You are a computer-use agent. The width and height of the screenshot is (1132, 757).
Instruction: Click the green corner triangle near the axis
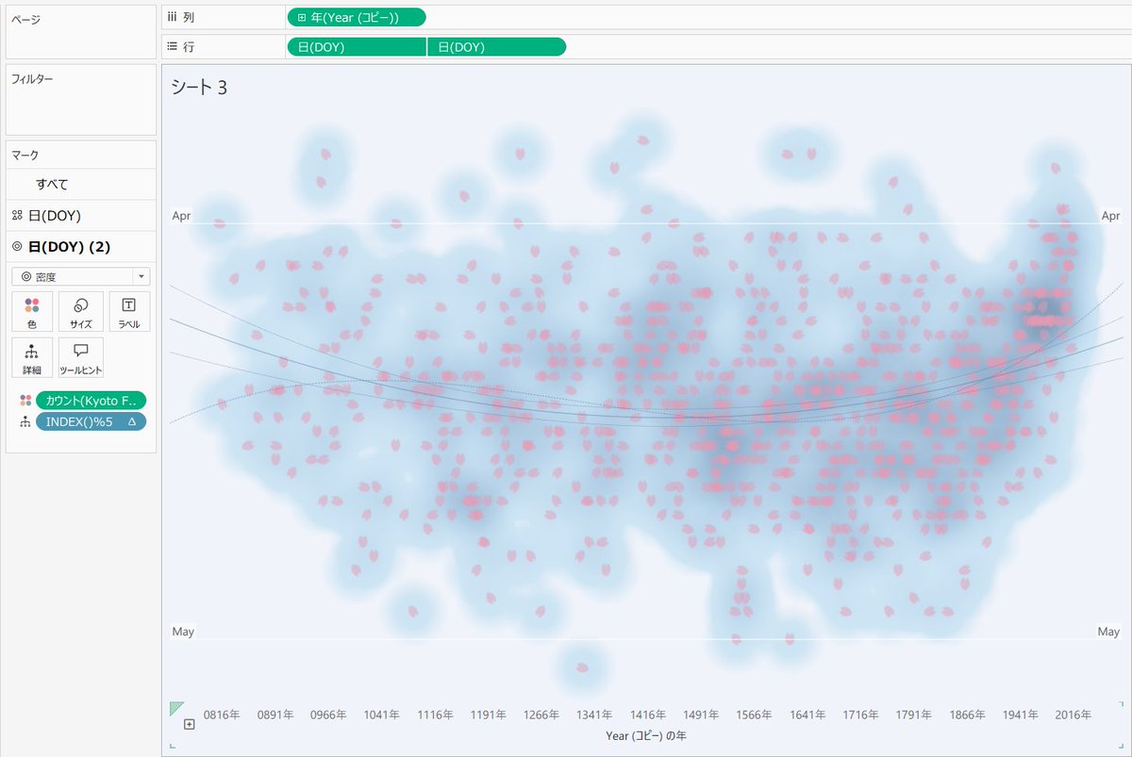175,707
